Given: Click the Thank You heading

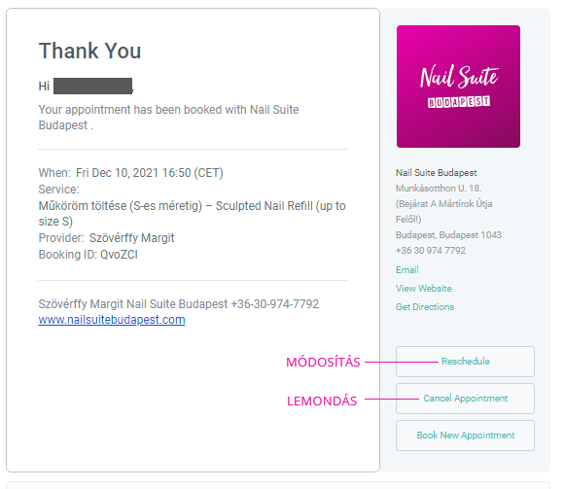Looking at the screenshot, I should pyautogui.click(x=89, y=51).
